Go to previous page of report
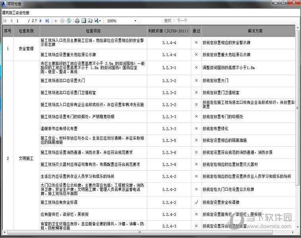301x238 pixels. pos(12,21)
